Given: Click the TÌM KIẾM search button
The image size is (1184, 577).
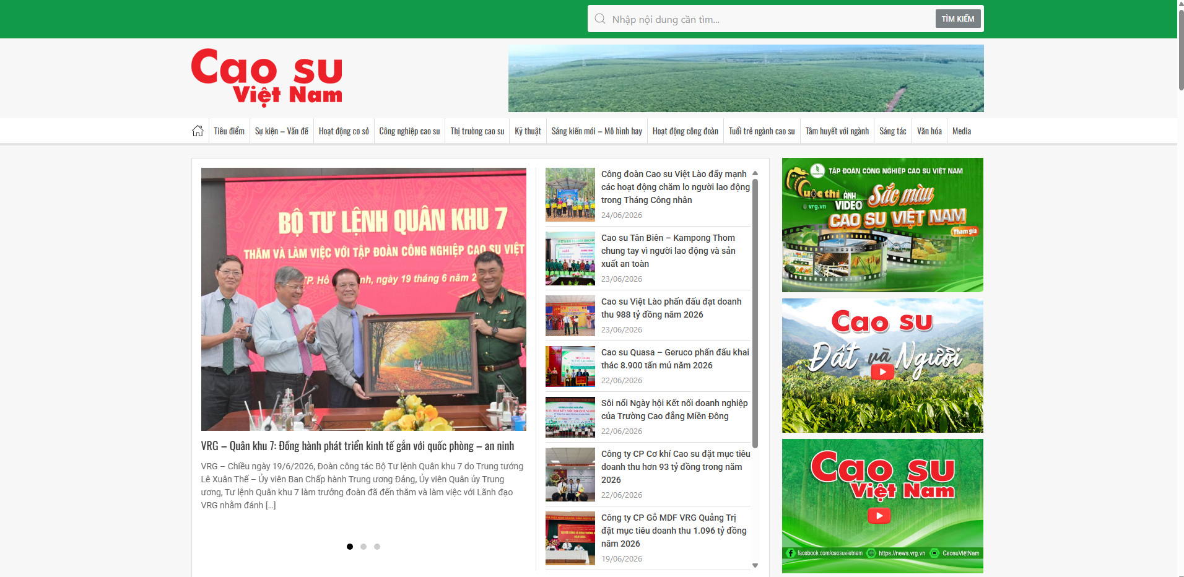Looking at the screenshot, I should click(x=958, y=19).
